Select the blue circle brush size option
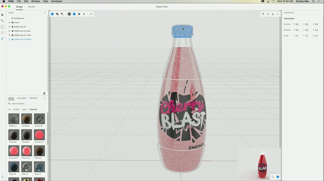324x181 pixels. (x=74, y=14)
